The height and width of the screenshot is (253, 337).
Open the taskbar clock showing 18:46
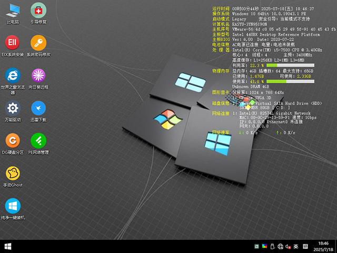(x=323, y=247)
